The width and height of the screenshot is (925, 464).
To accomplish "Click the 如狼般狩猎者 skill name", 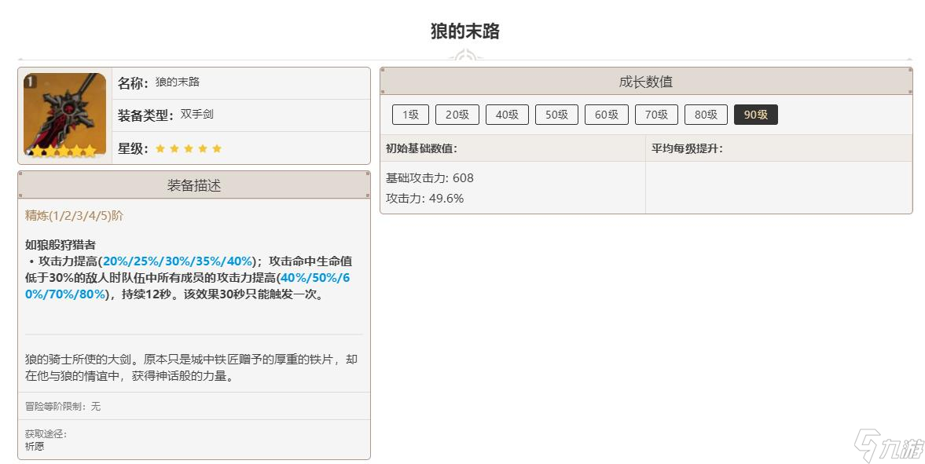I will (x=61, y=244).
